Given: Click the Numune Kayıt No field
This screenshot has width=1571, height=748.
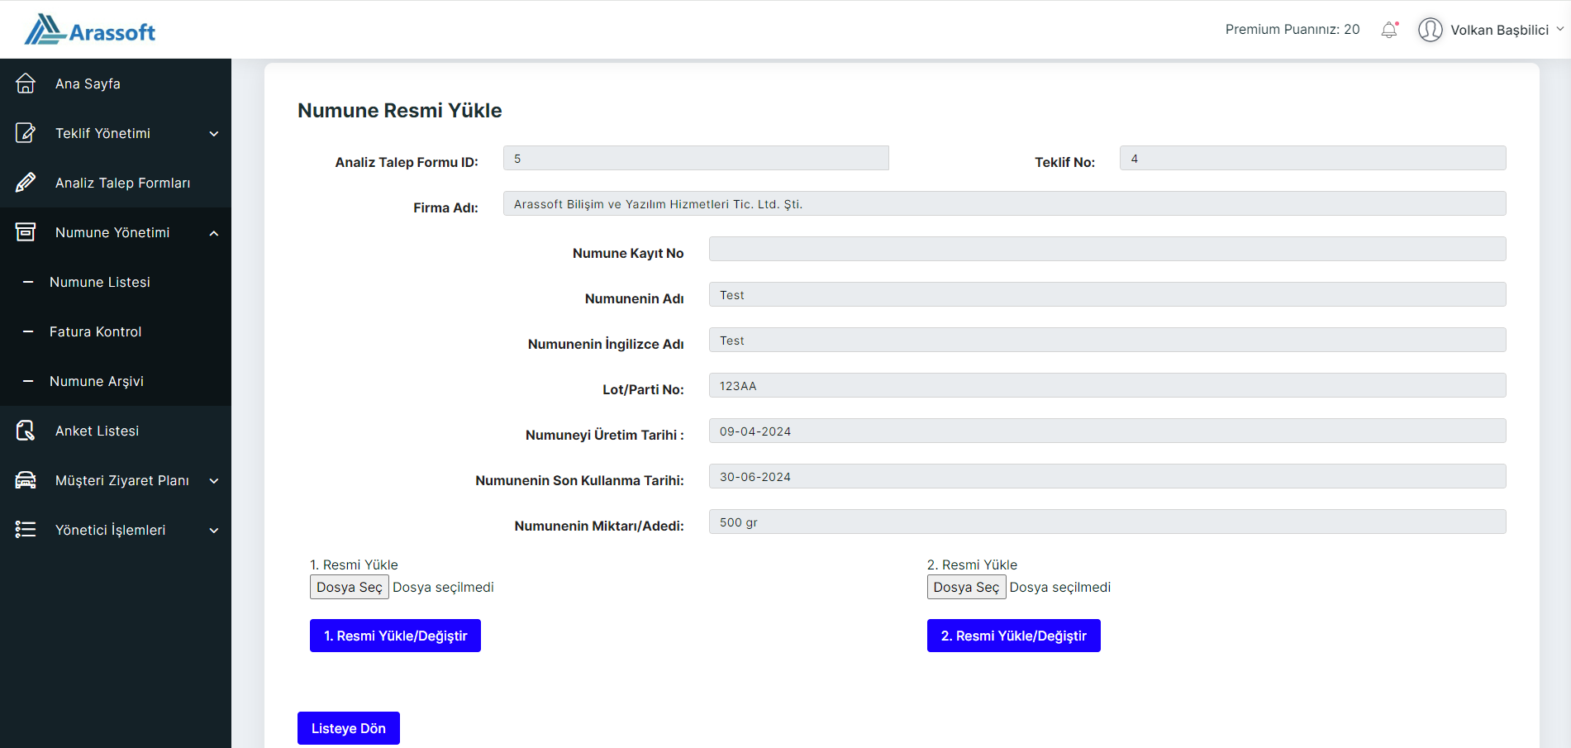Looking at the screenshot, I should [1107, 249].
